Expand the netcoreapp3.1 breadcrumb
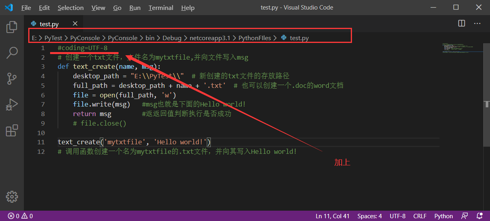Image resolution: width=490 pixels, height=221 pixels. pos(210,38)
